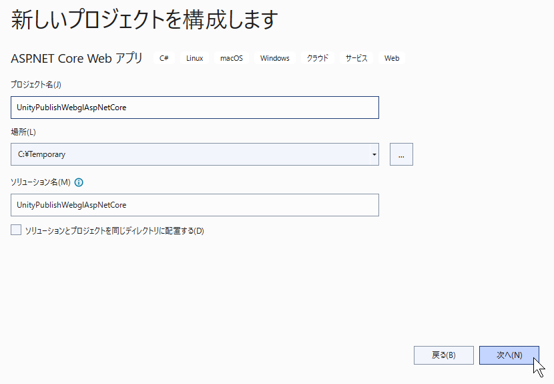Image resolution: width=554 pixels, height=384 pixels.
Task: Click the browse location ellipsis button
Action: point(401,154)
